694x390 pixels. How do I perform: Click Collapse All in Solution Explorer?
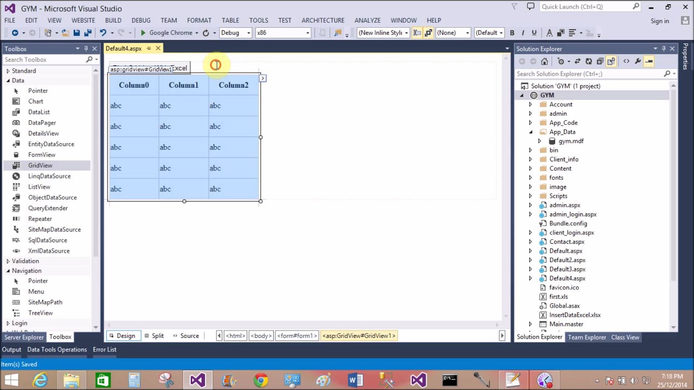click(600, 61)
